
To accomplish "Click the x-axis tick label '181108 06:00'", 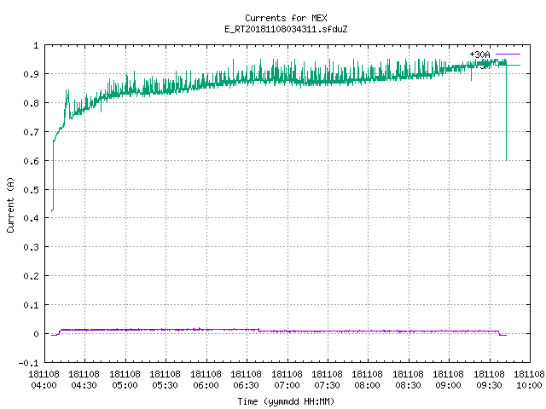I will click(206, 380).
